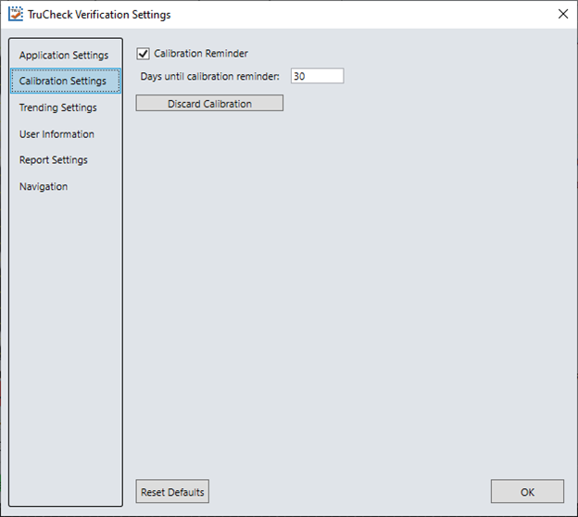Viewport: 578px width, 517px height.
Task: Select the Navigation settings item
Action: point(44,186)
